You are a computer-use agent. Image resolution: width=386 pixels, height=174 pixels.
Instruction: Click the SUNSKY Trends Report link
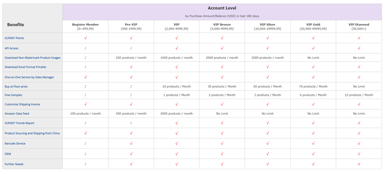point(19,123)
